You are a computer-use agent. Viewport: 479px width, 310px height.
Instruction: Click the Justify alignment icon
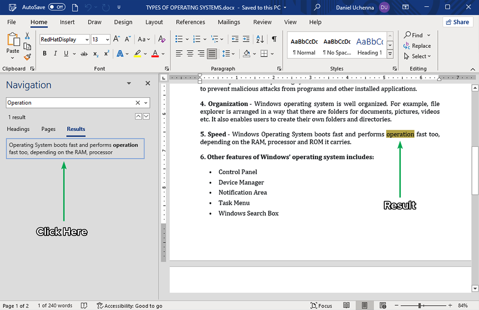(212, 54)
